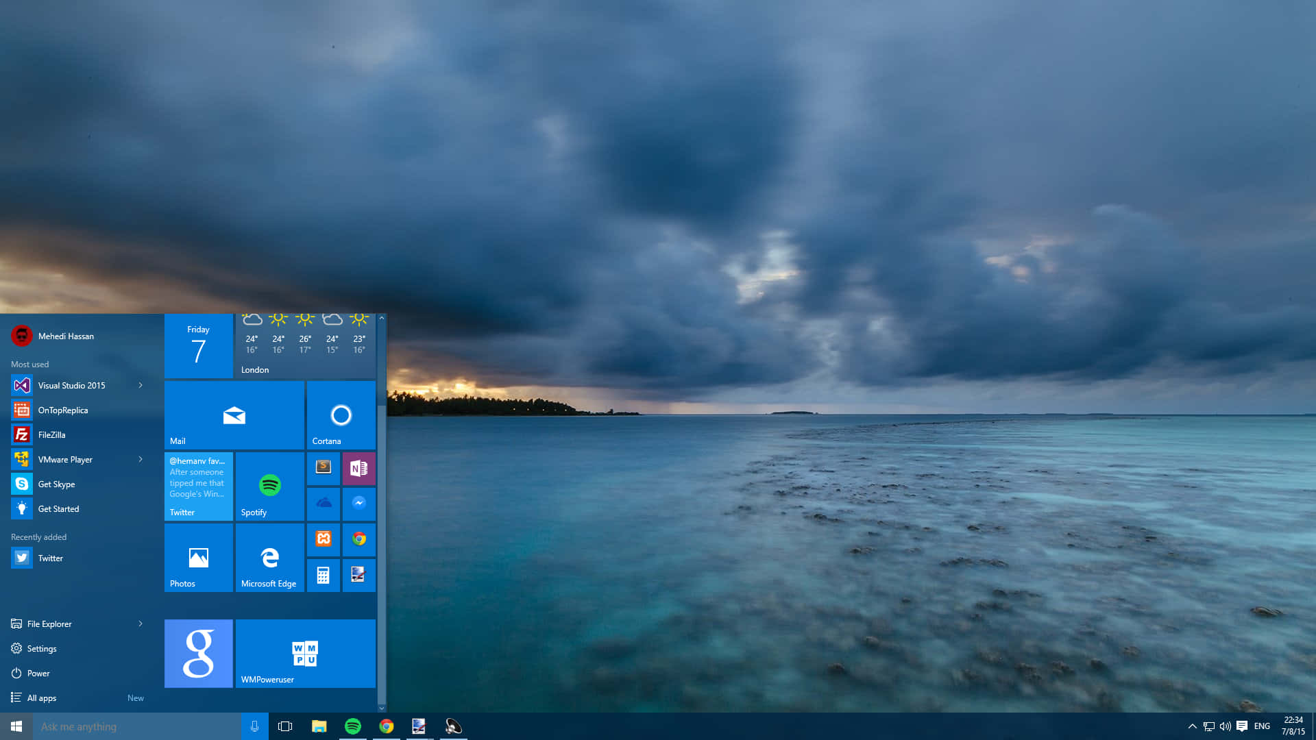
Task: Switch to Spotify on the taskbar
Action: click(x=352, y=726)
